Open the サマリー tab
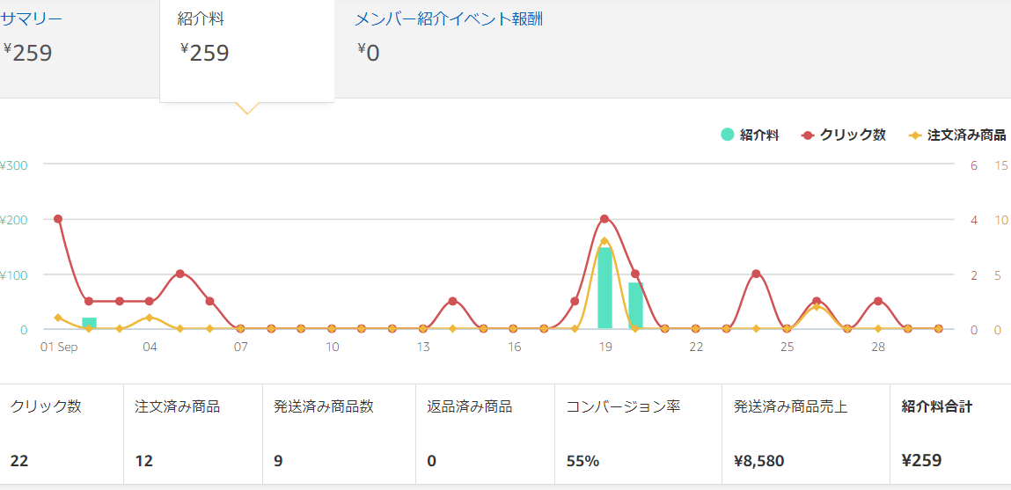The height and width of the screenshot is (490, 1011). pos(31,18)
